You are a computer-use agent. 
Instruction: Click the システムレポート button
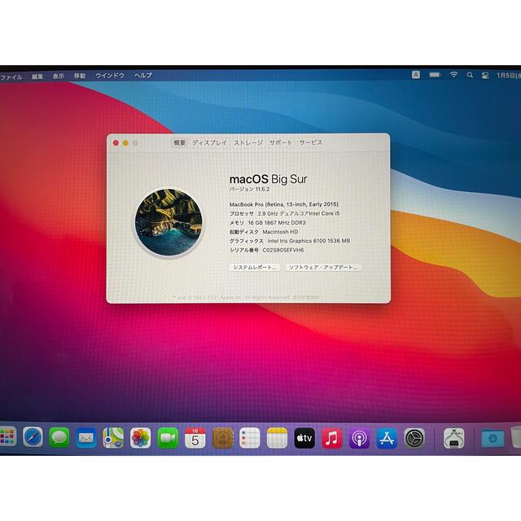[255, 268]
